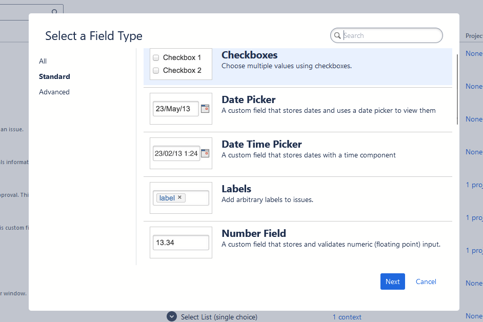Click the magnifier icon in the top-left search box
This screenshot has height=322, width=483.
54,11
